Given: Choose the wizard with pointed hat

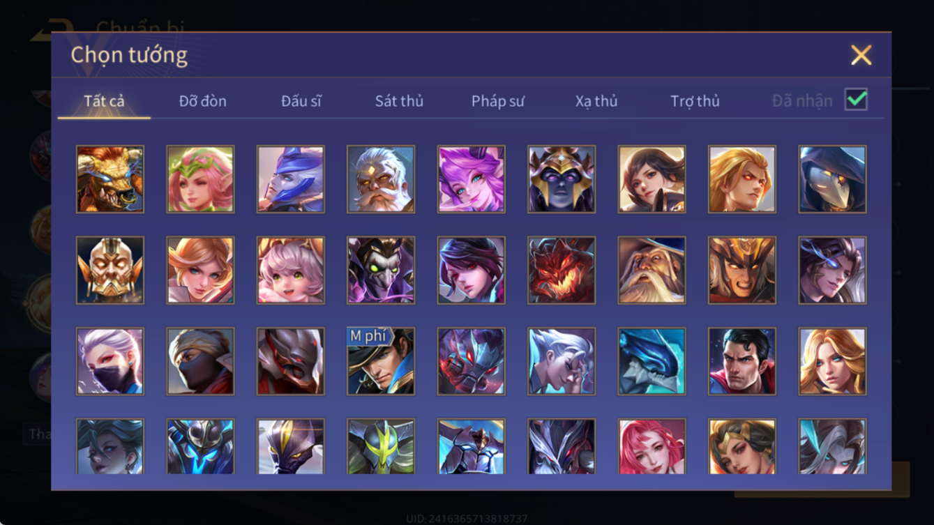Looking at the screenshot, I should click(x=651, y=270).
